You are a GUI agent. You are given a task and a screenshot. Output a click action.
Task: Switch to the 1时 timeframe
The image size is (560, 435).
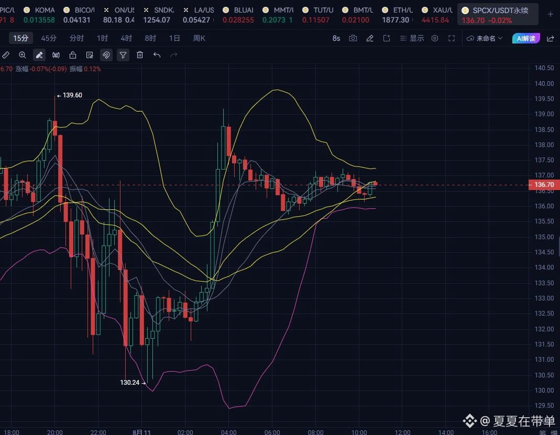pyautogui.click(x=102, y=38)
